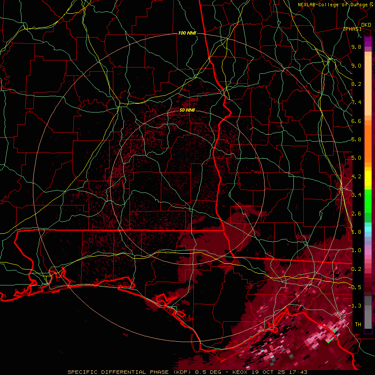Click the 1.8 value on the scale
The image size is (375, 375).
coord(356,232)
